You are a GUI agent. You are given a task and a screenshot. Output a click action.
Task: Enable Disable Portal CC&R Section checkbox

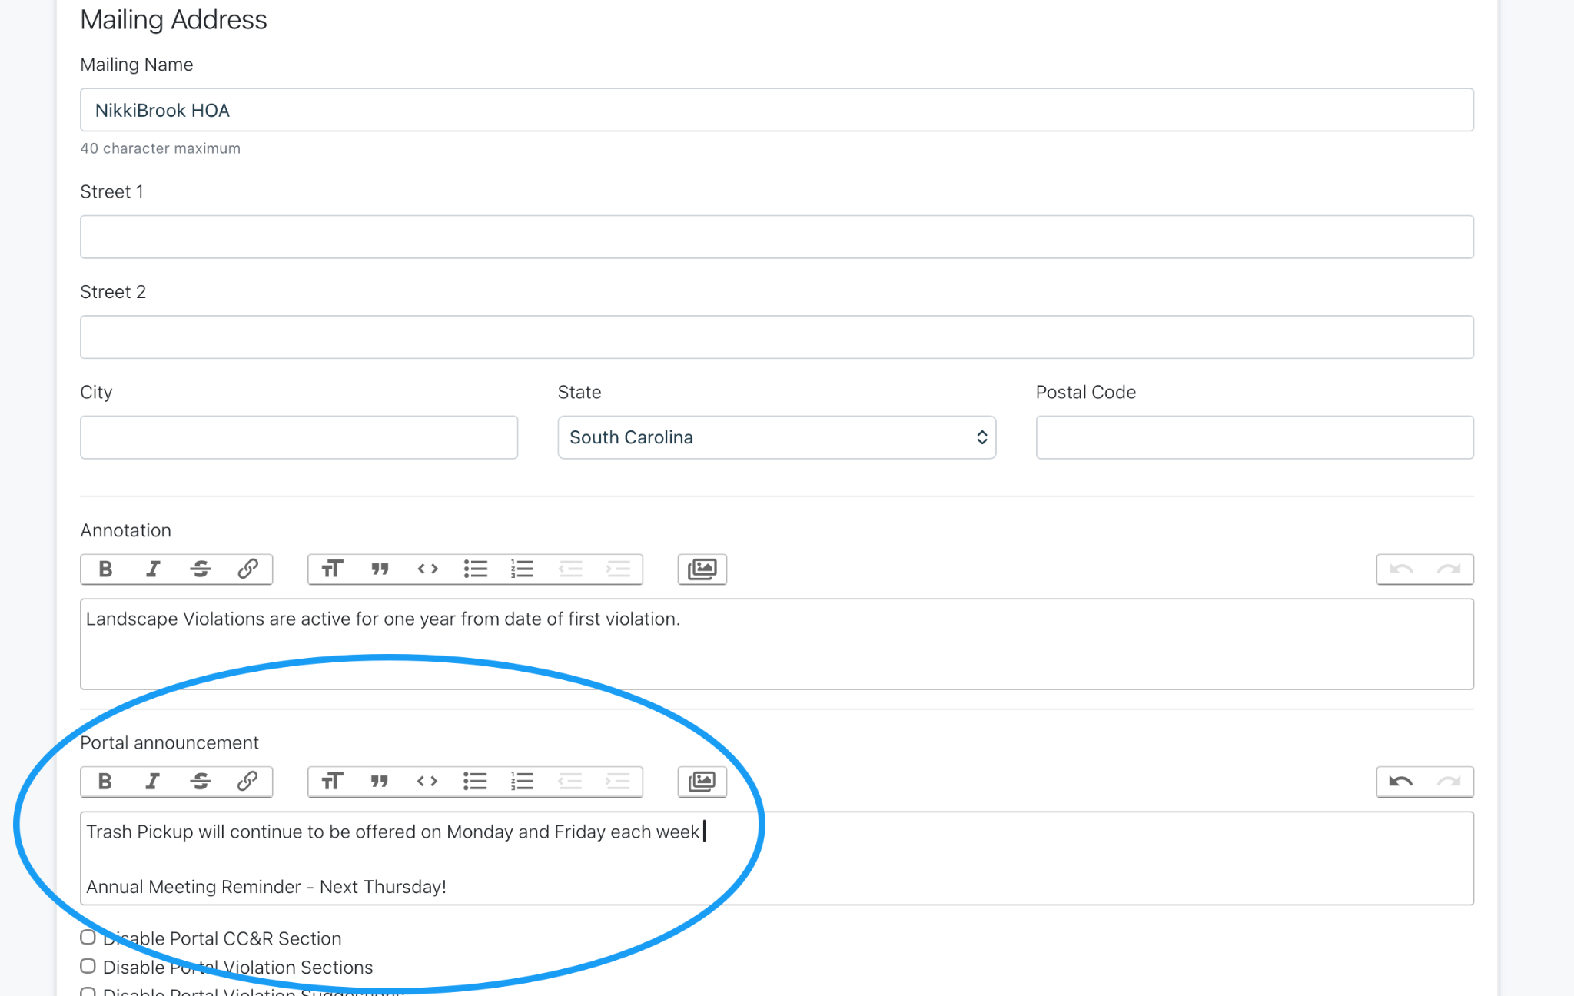(x=88, y=938)
